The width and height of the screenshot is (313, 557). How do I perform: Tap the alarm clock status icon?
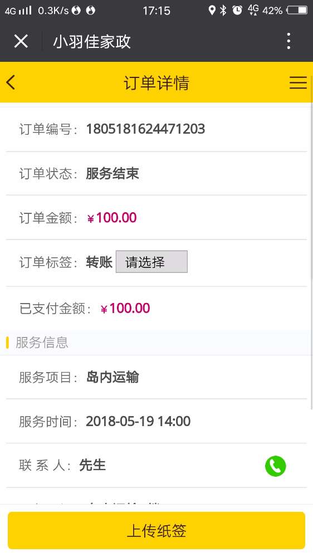click(x=237, y=10)
